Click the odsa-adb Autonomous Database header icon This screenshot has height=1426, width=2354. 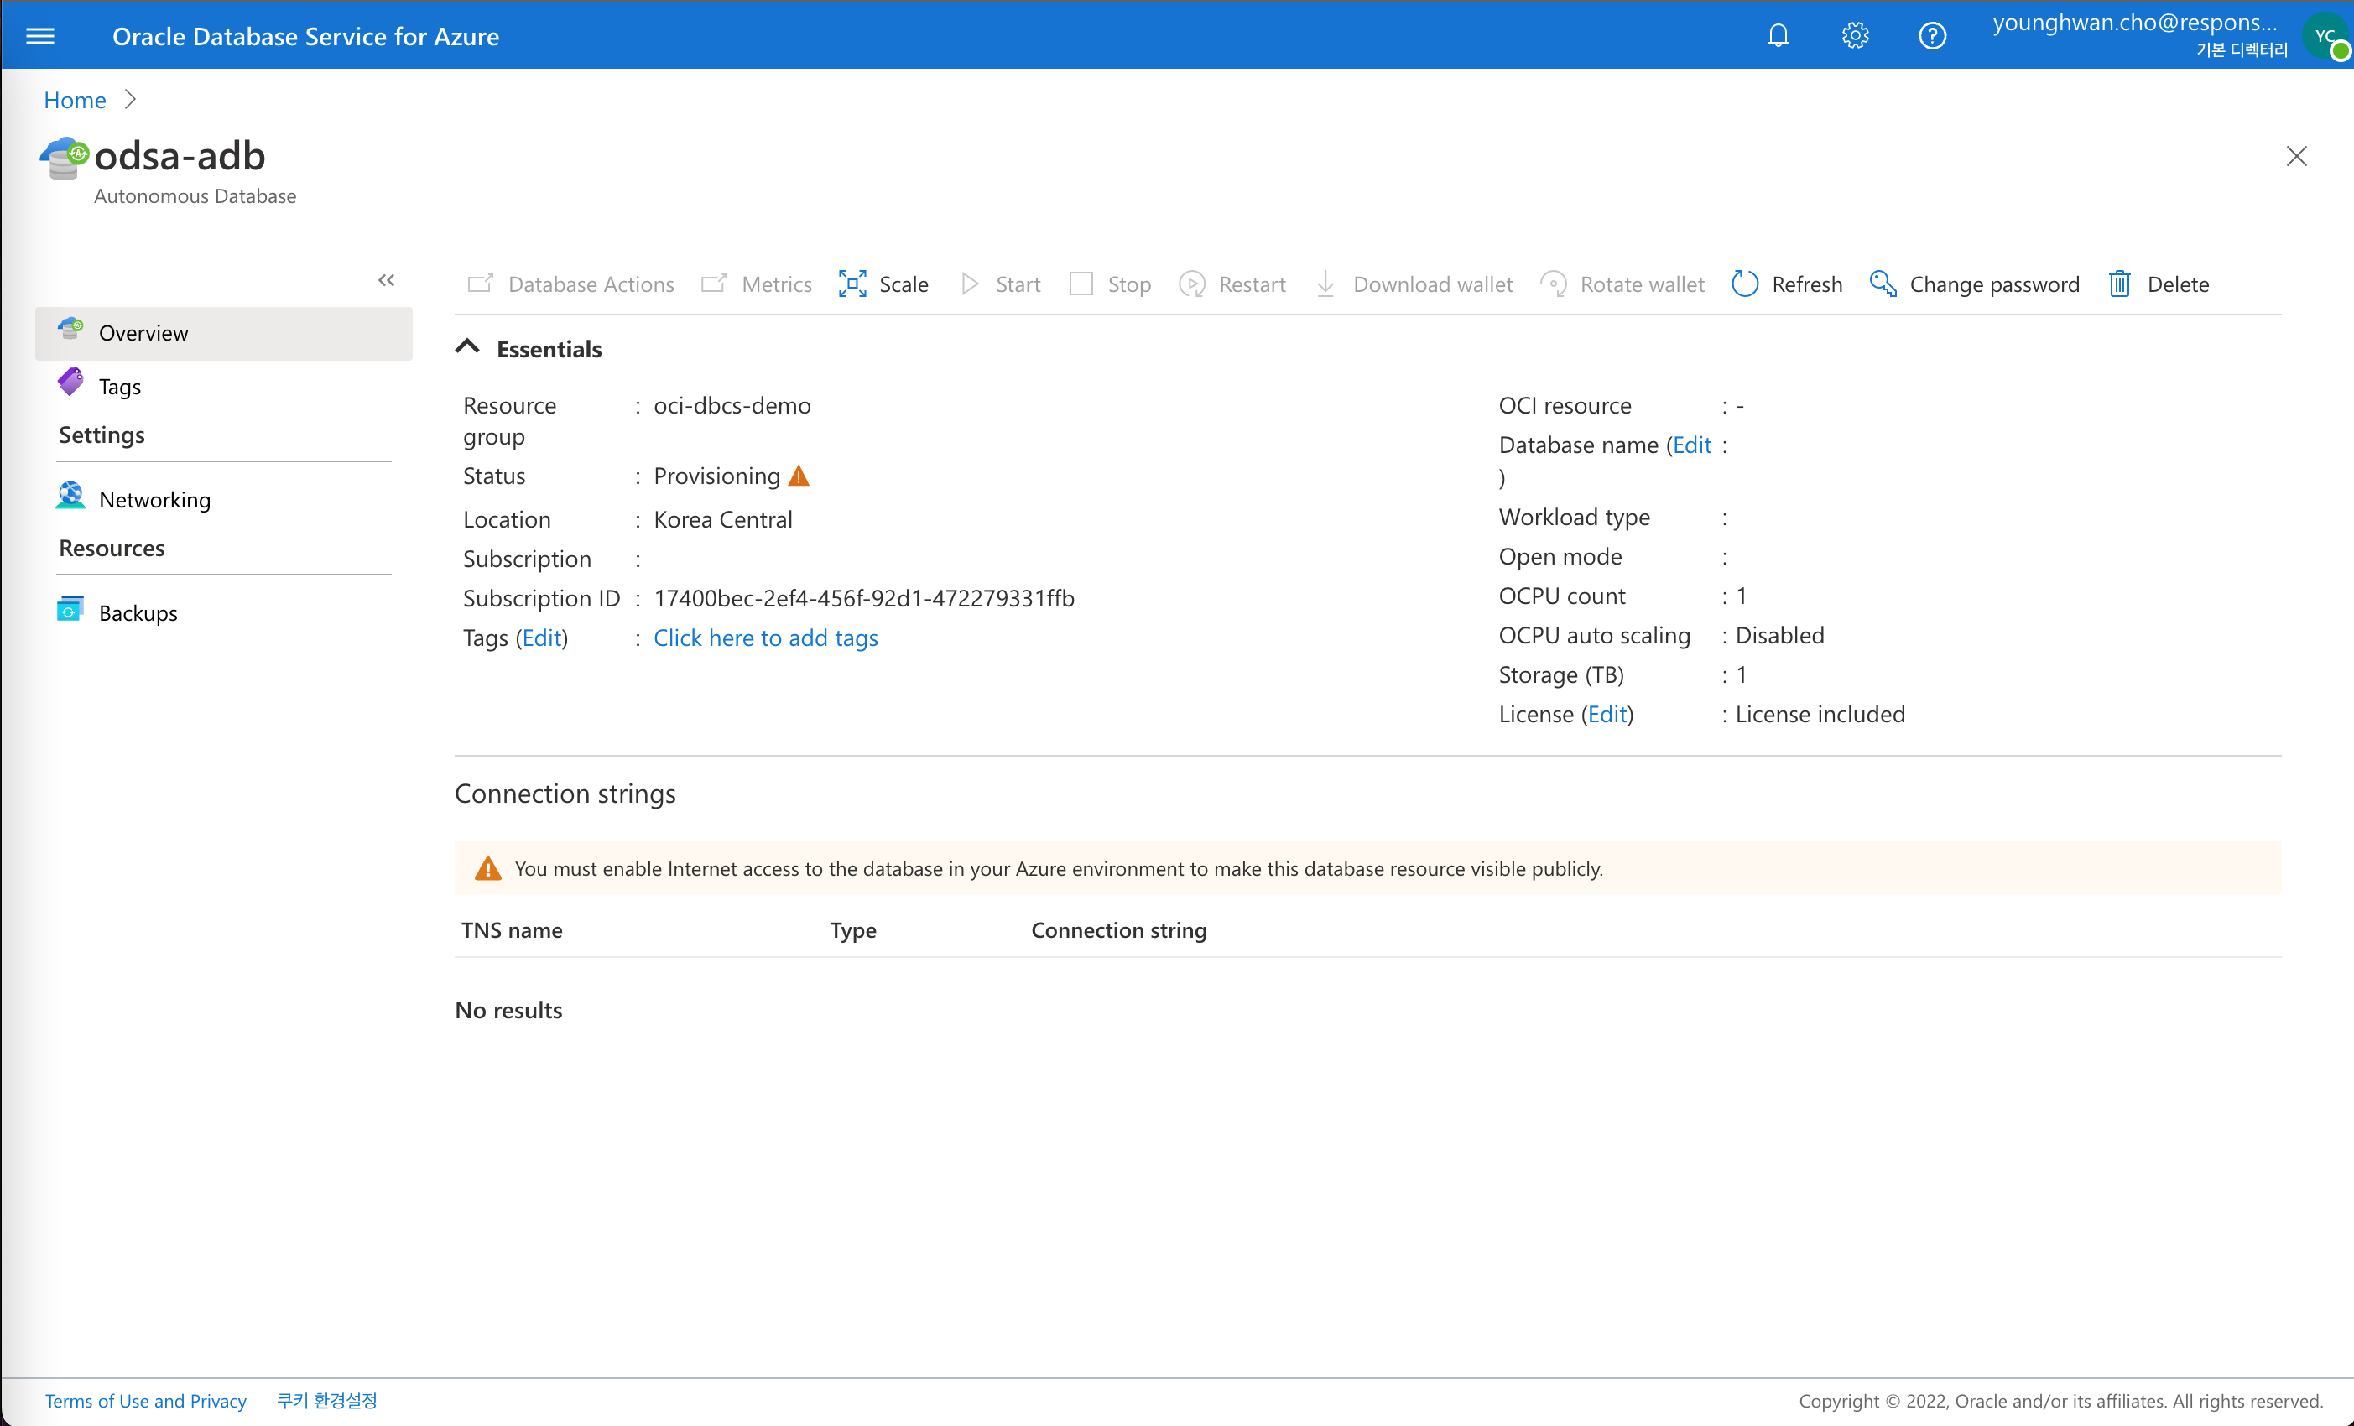[64, 159]
